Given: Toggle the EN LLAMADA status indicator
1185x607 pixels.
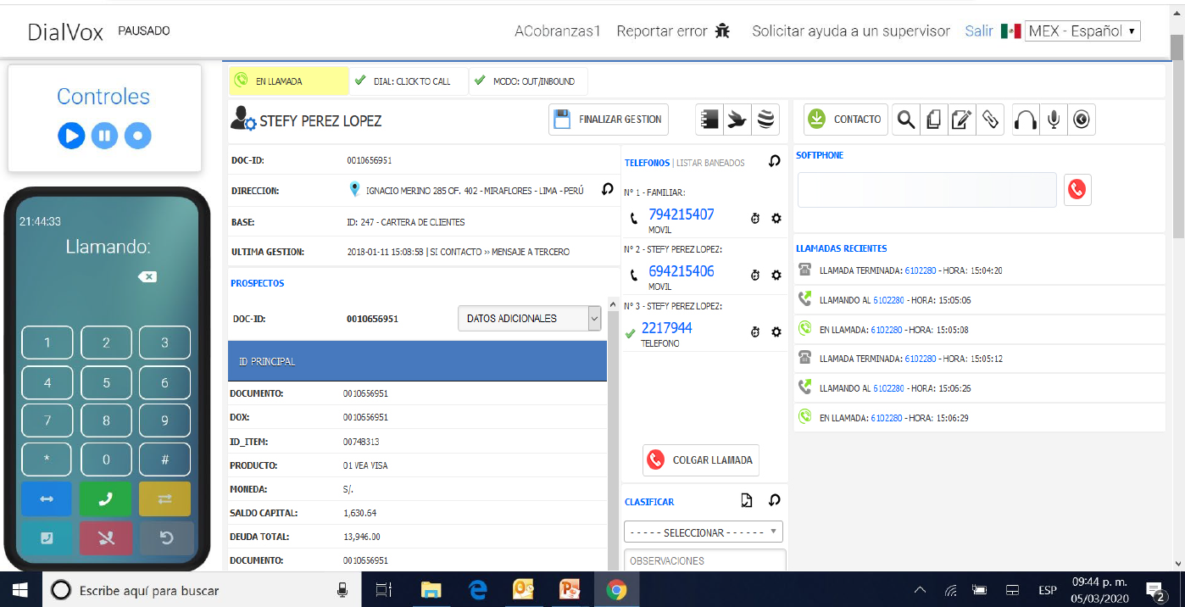Looking at the screenshot, I should click(288, 81).
